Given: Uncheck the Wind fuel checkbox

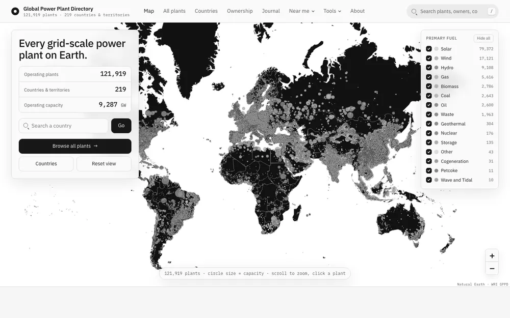Looking at the screenshot, I should tap(429, 58).
